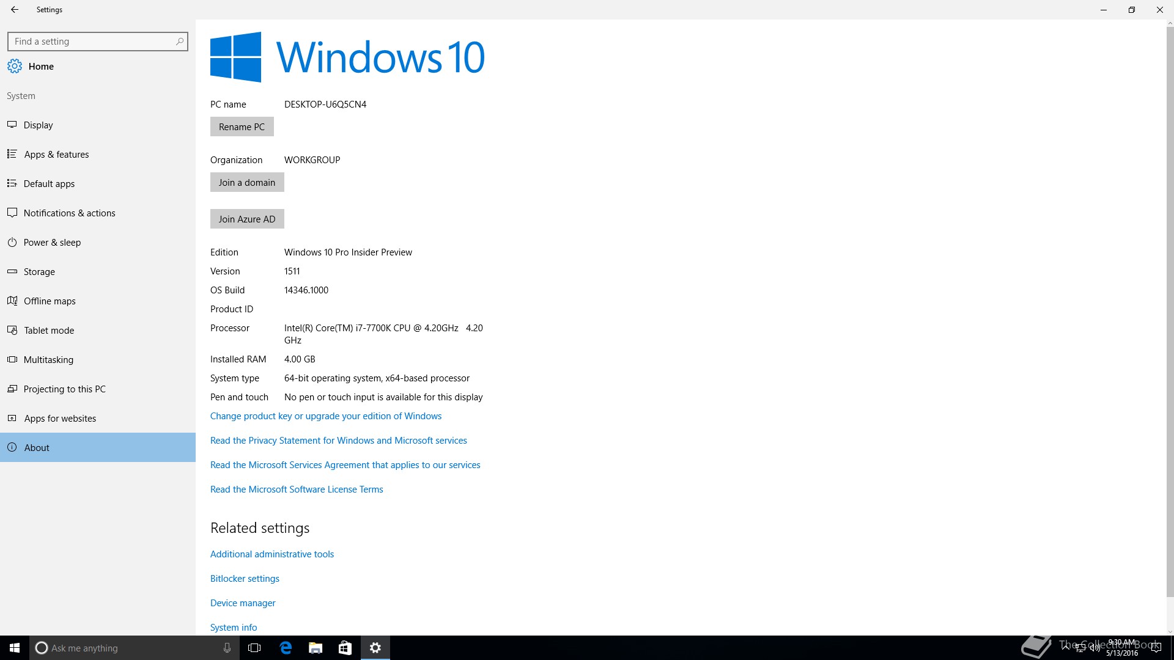The image size is (1174, 660).
Task: Click the scrollbar down arrow
Action: (1170, 632)
